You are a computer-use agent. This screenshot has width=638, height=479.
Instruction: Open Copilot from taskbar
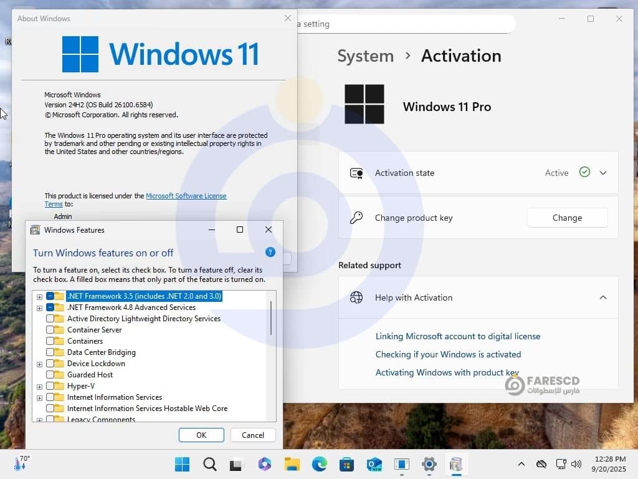click(265, 464)
